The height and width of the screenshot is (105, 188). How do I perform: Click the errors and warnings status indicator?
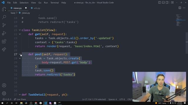click(x=7, y=99)
